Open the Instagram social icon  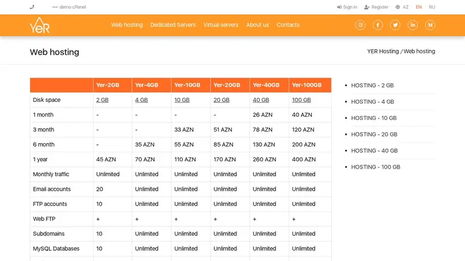tap(360, 25)
